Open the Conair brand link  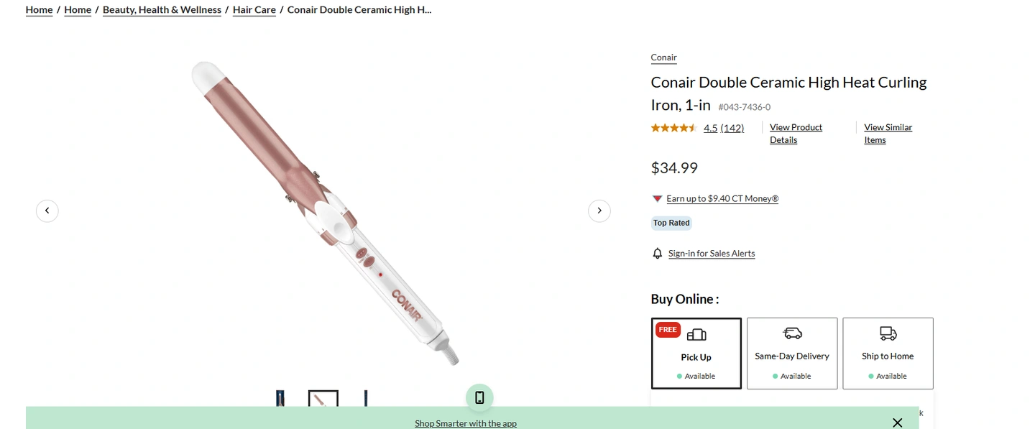[664, 57]
